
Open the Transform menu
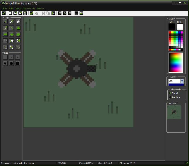(x=29, y=9)
